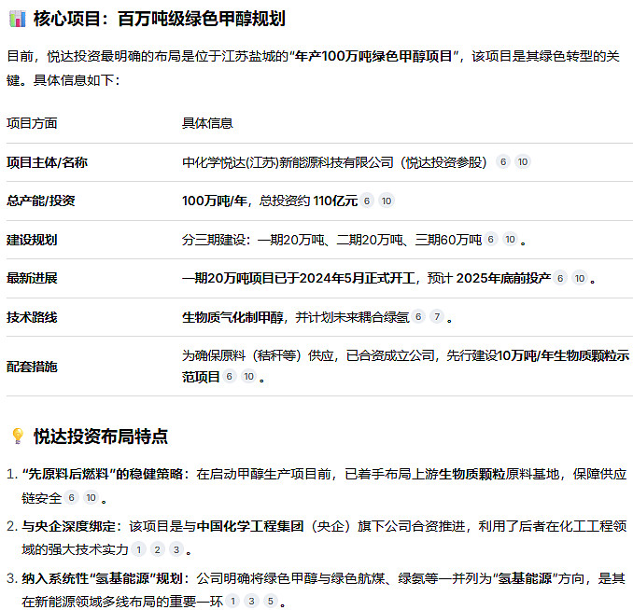Image resolution: width=633 pixels, height=610 pixels.
Task: Select the 项目主体/名称 row label
Action: (47, 162)
